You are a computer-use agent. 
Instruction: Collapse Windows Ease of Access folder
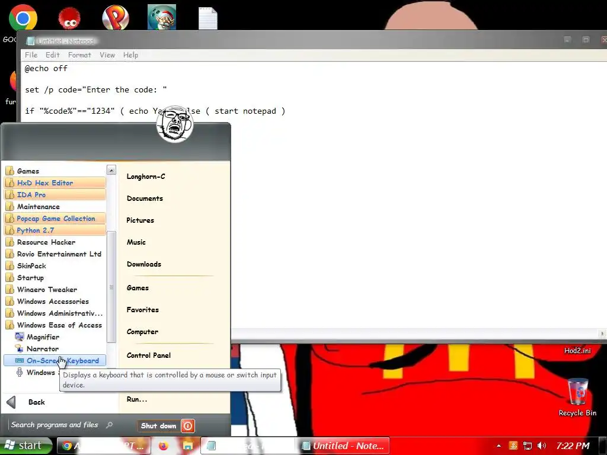tap(55, 325)
